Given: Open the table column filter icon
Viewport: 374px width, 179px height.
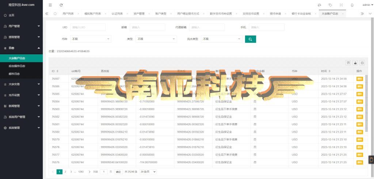Looking at the screenshot, I should pos(348,63).
